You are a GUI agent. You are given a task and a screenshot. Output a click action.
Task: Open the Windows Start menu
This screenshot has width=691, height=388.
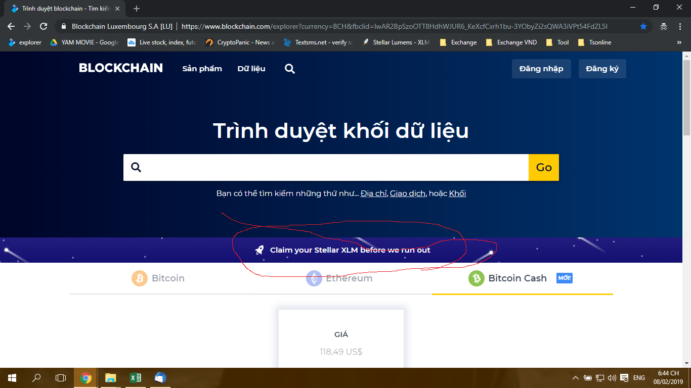pyautogui.click(x=12, y=378)
